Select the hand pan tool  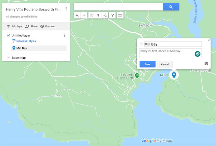[91, 15]
